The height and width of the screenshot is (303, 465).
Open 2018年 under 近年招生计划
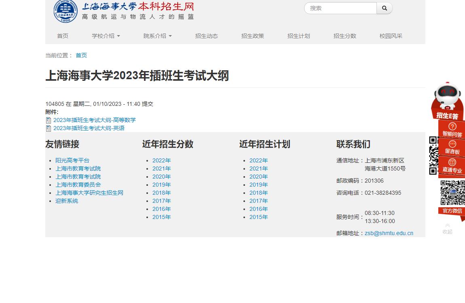pos(259,193)
